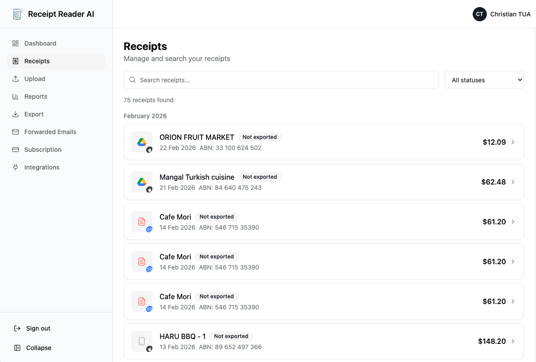Select the Dashboard menu entry
The width and height of the screenshot is (536, 362).
(40, 43)
